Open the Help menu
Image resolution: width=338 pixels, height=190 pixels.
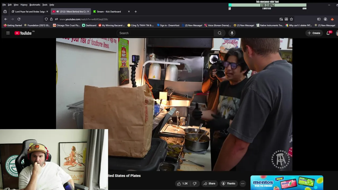click(52, 5)
